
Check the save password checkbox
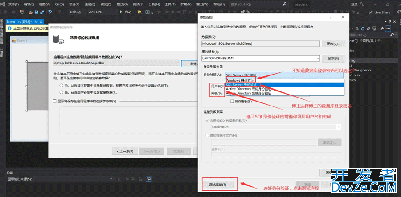coord(232,101)
